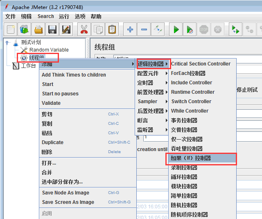
Task: Open the Templates toolbar icon
Action: [x=25, y=29]
